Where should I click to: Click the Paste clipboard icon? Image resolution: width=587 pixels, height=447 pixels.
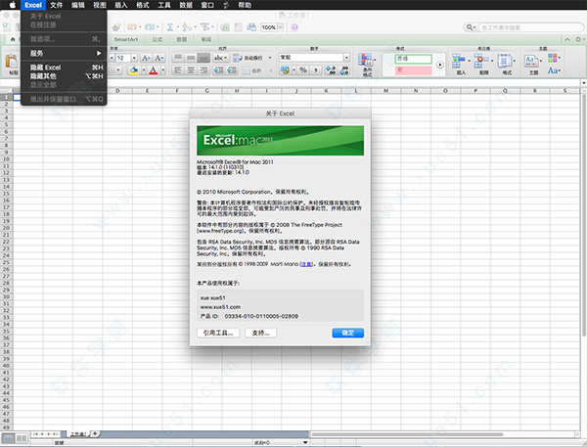coord(12,61)
